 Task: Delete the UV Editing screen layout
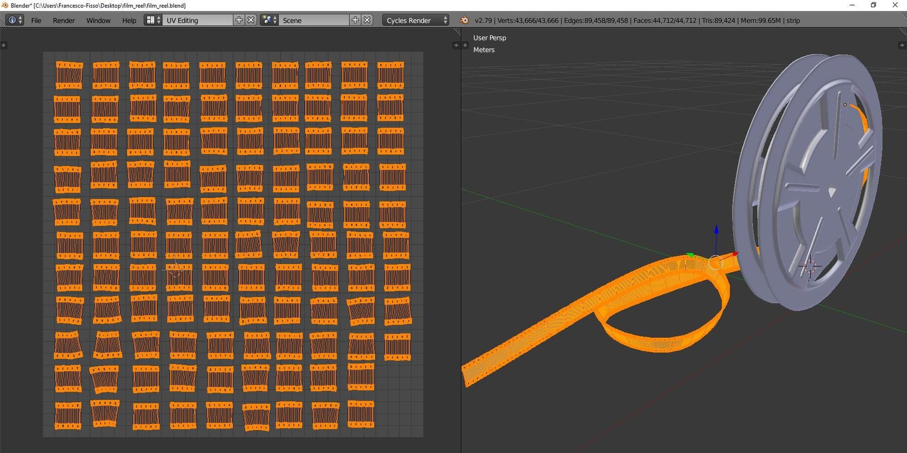251,20
